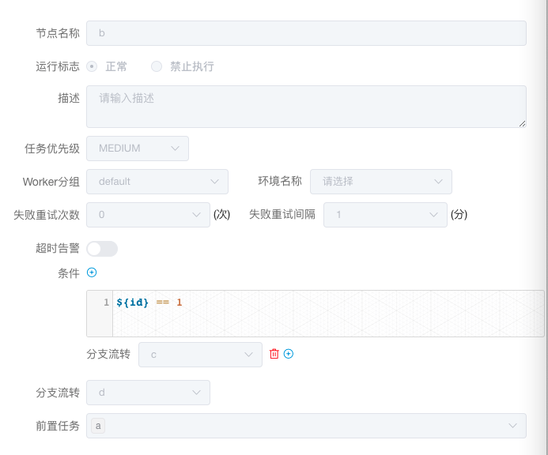Toggle the 超时告警 switch
The image size is (548, 455).
(x=102, y=249)
